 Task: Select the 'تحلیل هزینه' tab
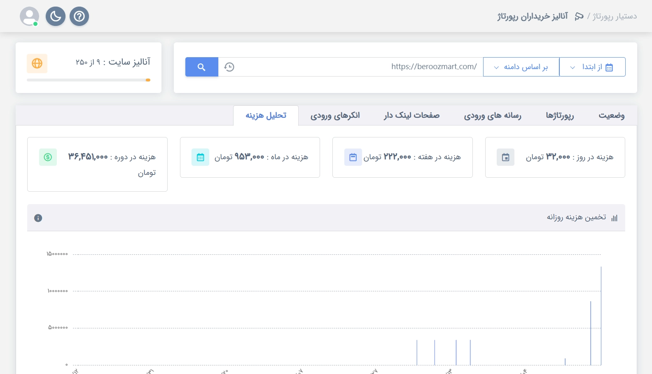point(266,116)
